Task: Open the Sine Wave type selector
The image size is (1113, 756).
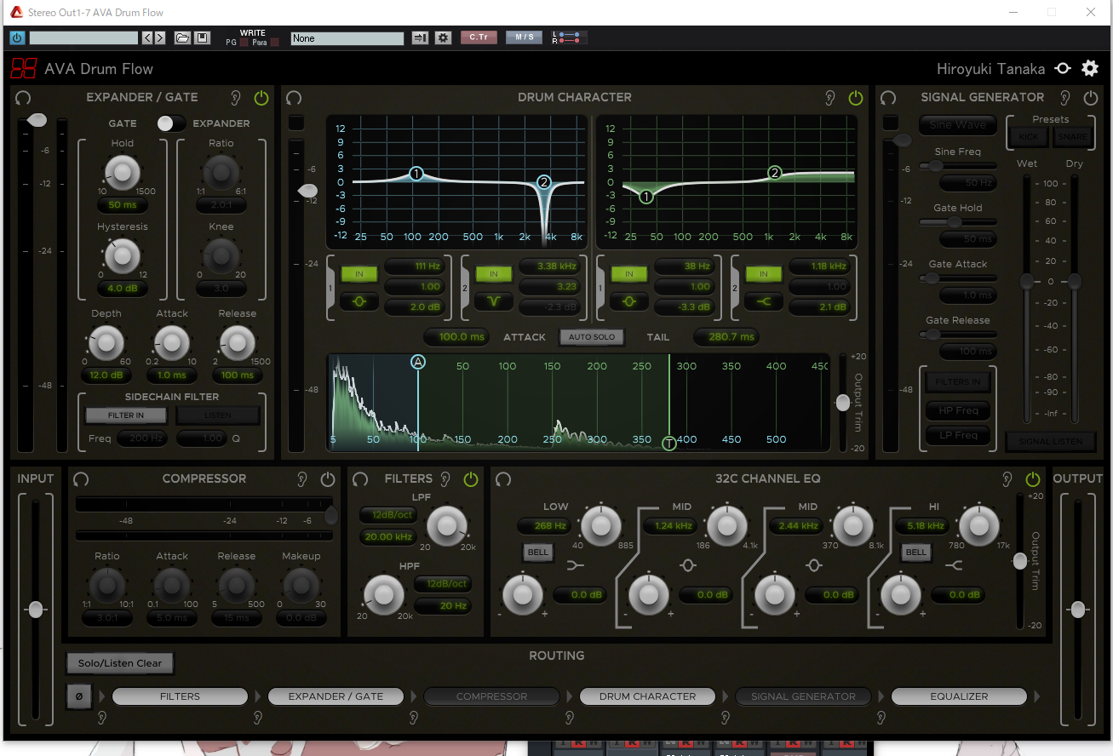Action: (x=958, y=125)
